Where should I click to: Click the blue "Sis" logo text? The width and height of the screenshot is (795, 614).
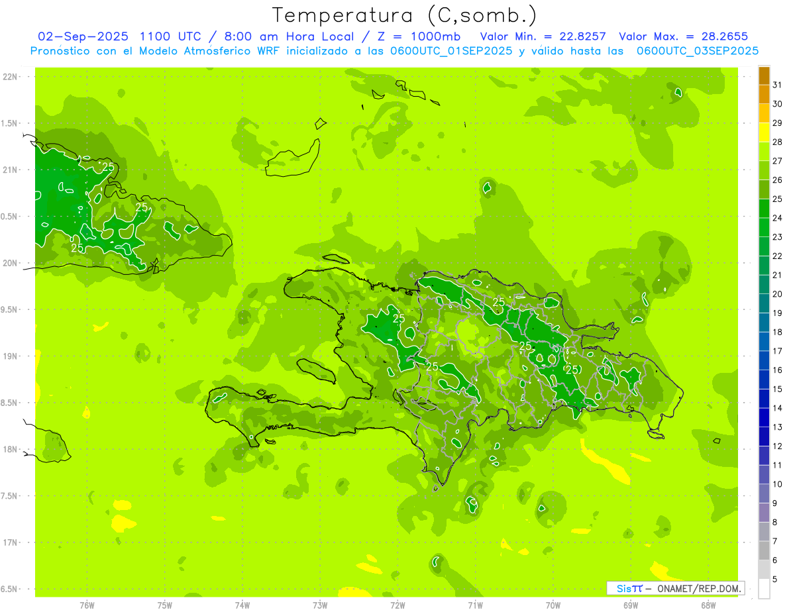click(x=623, y=588)
